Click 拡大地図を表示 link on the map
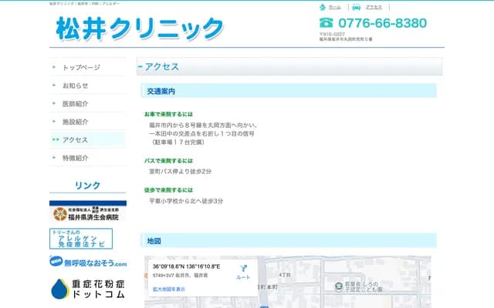This screenshot has width=494, height=308. [169, 289]
